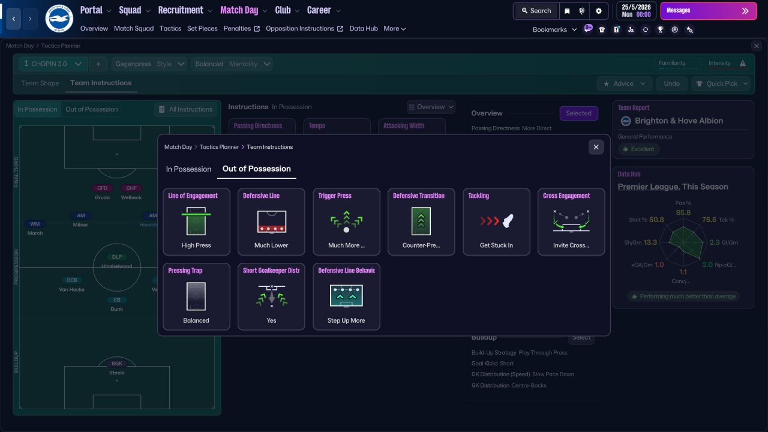Click the Undo button

point(671,83)
